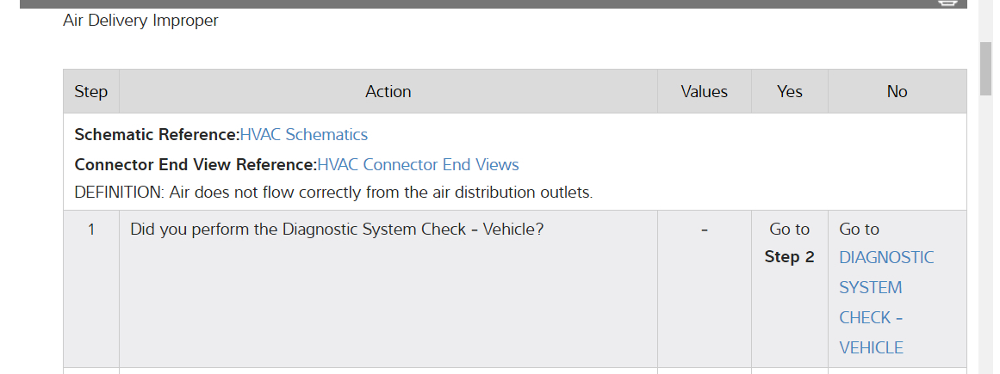Click the dash in the Values cell
The image size is (1000, 374).
tap(705, 230)
